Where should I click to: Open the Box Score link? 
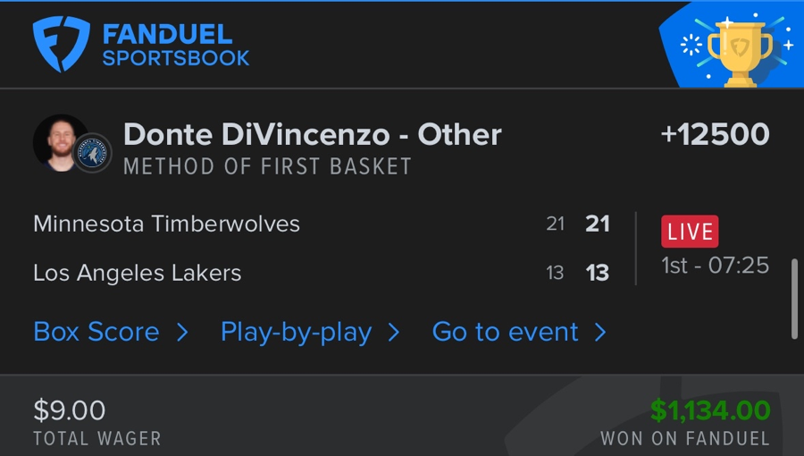[96, 332]
